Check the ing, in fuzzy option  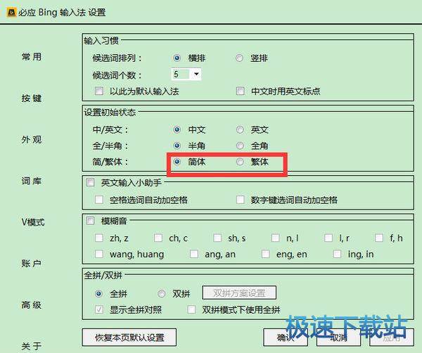[x=337, y=255]
